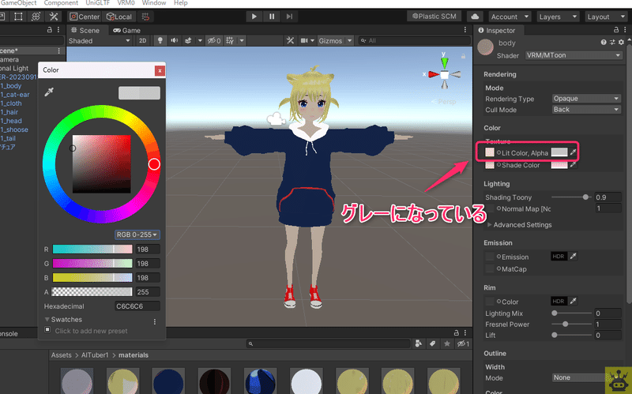Viewport: 632px width, 394px height.
Task: Adjust the A alpha slider
Action: (x=92, y=291)
